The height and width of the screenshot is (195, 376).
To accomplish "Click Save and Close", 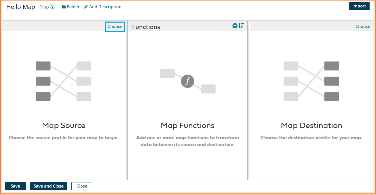I will [49, 186].
